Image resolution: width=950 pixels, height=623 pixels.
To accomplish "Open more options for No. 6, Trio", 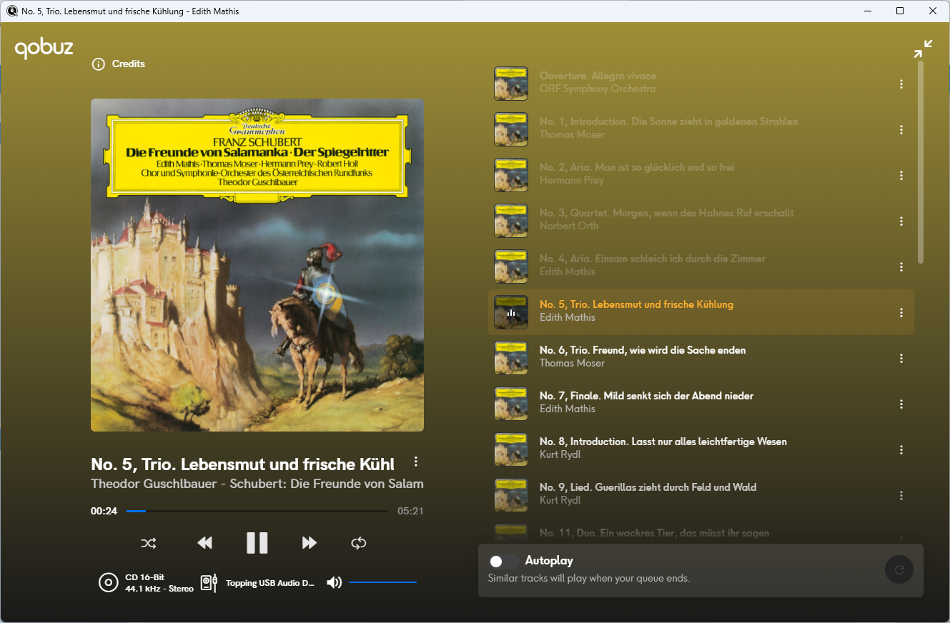I will (901, 359).
